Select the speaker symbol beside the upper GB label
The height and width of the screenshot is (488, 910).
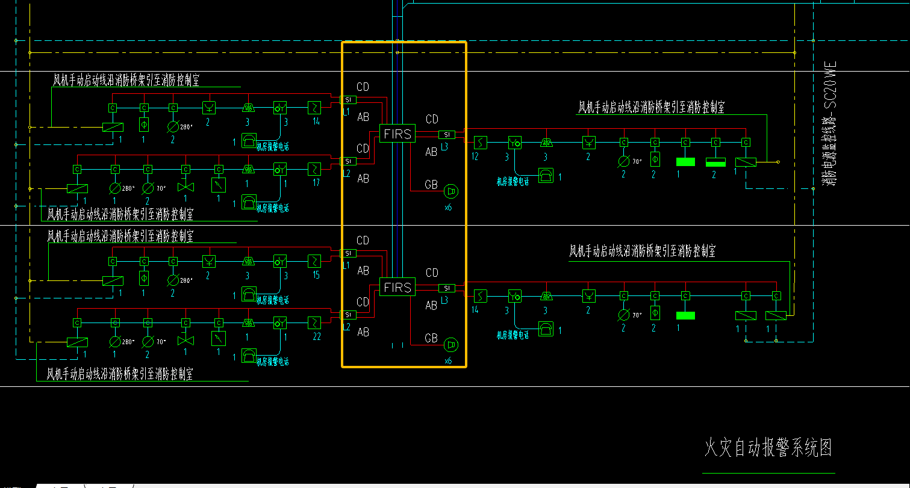coord(451,191)
